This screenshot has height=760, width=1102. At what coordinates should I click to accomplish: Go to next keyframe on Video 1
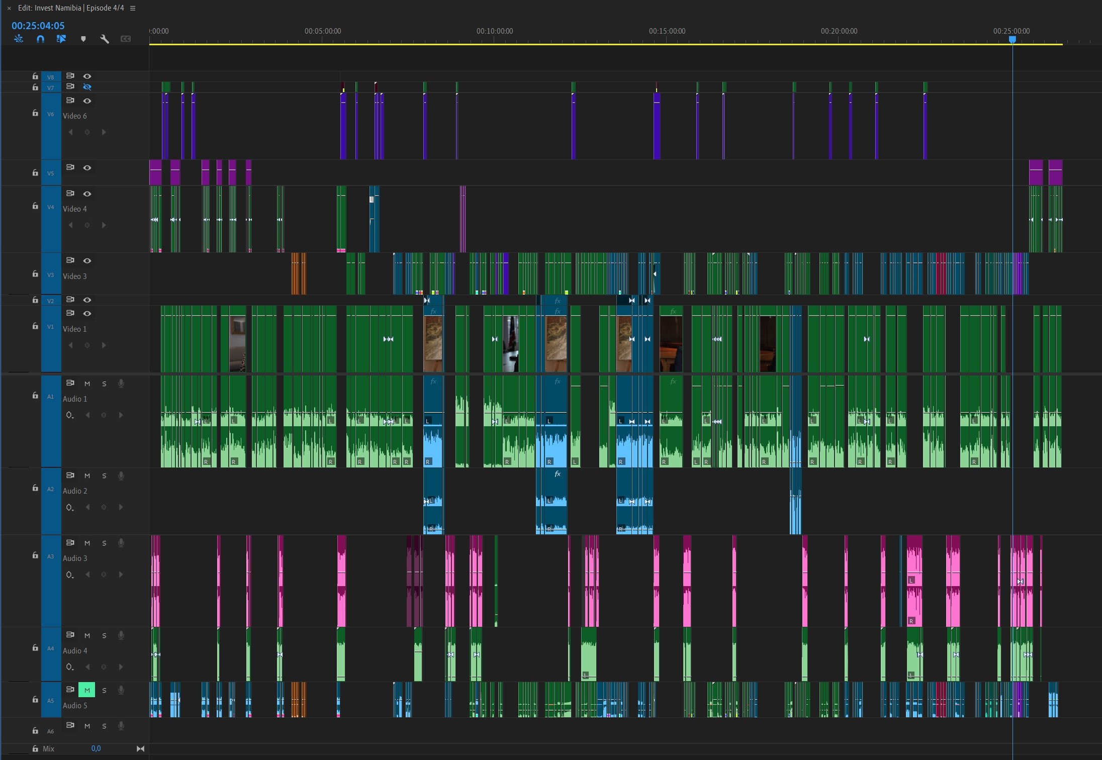pyautogui.click(x=104, y=345)
